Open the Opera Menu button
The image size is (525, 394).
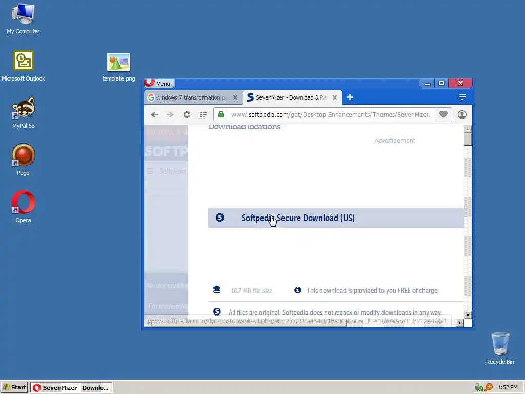click(159, 83)
